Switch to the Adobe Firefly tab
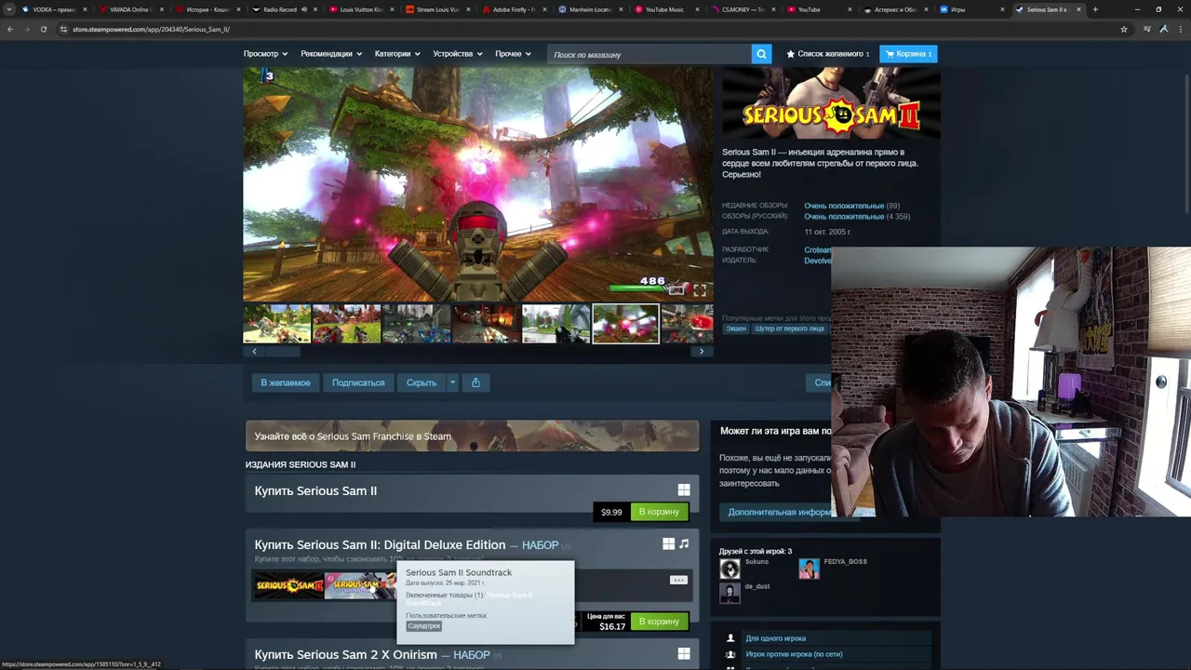1191x670 pixels. pos(512,9)
